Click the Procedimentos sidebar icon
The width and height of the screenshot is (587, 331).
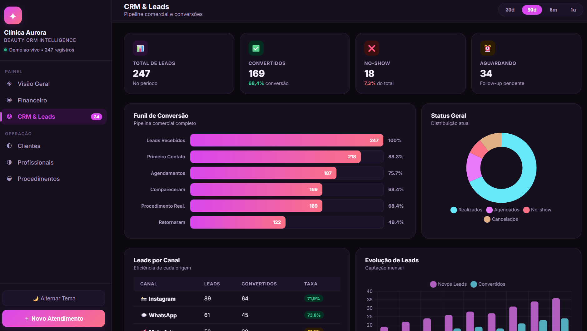coord(9,179)
